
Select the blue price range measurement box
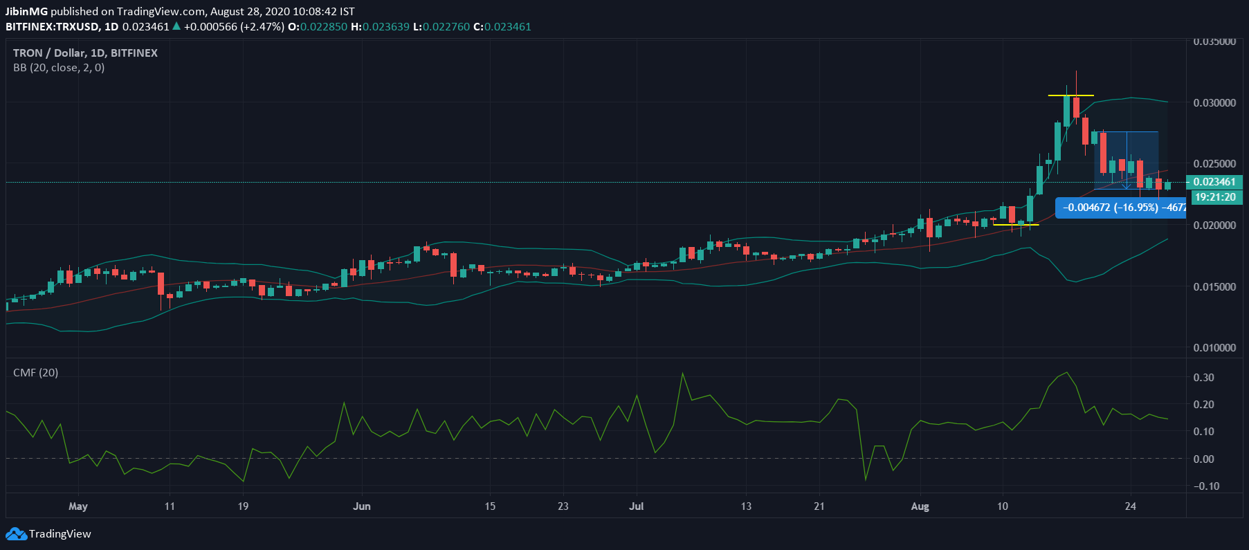1126,159
